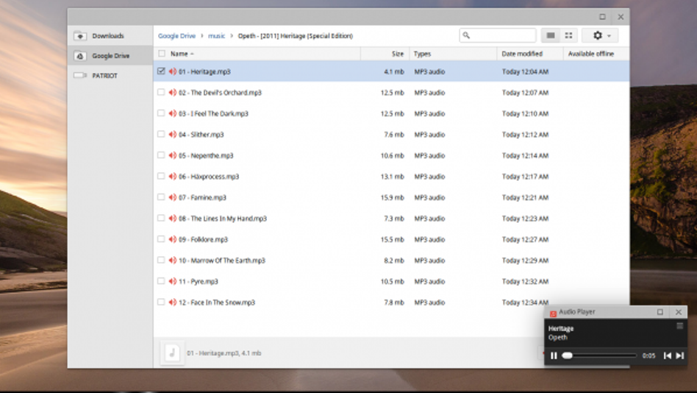This screenshot has height=393, width=697.
Task: Click audio icon of 06 - Häxprocess.mp3
Action: click(x=173, y=176)
